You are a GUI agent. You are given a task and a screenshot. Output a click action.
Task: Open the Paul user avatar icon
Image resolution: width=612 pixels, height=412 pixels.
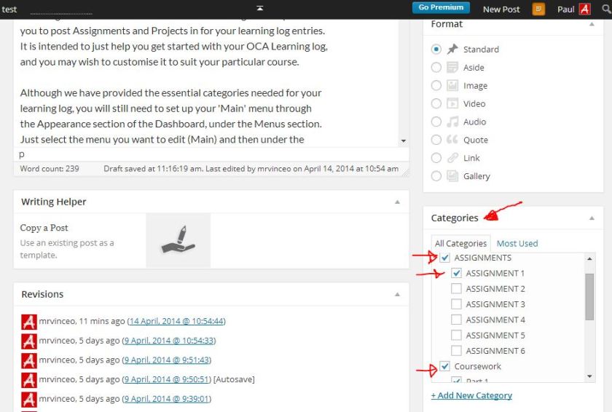coord(584,9)
